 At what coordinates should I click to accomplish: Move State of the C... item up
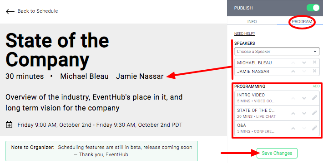point(293,113)
